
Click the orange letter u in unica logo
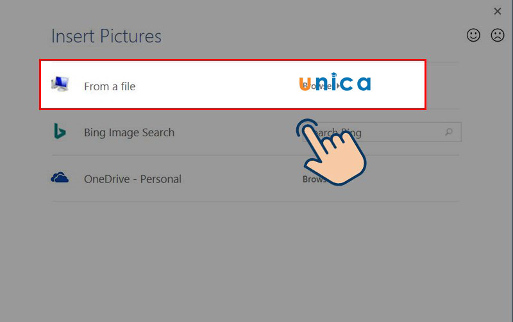(x=305, y=83)
